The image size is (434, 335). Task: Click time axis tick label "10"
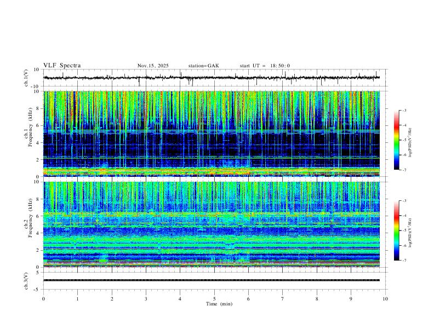pos(385,299)
